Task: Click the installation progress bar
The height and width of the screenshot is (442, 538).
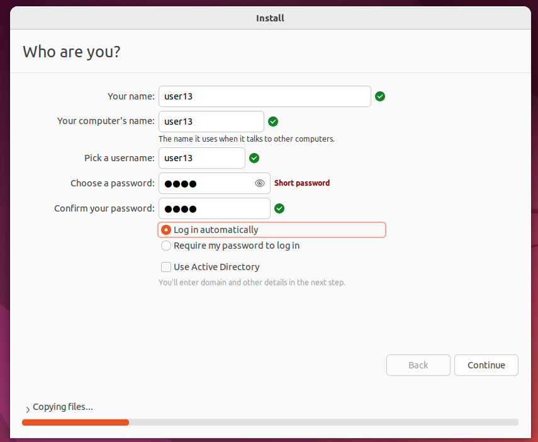Action: tap(270, 422)
